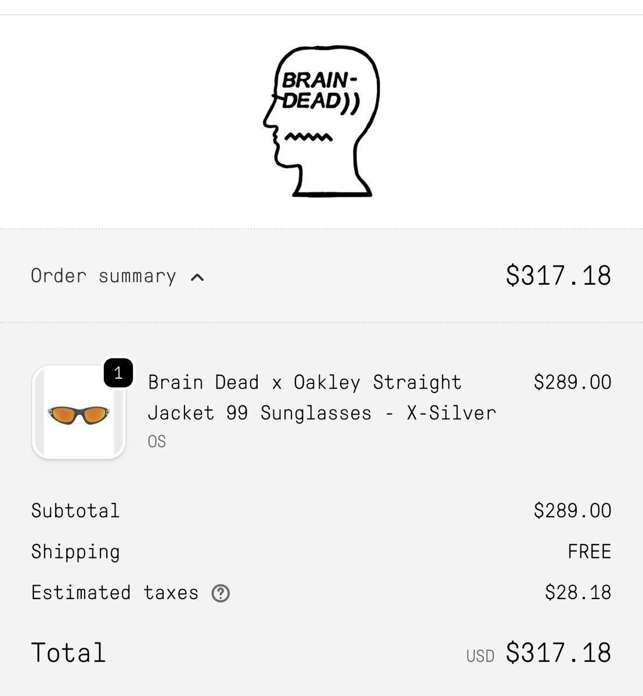The width and height of the screenshot is (643, 696).
Task: Select the final total $317.18 at bottom
Action: coord(558,652)
